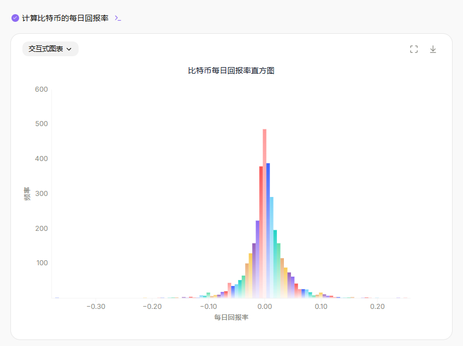
Task: Click the y-axis title 频率
Action: 27,194
